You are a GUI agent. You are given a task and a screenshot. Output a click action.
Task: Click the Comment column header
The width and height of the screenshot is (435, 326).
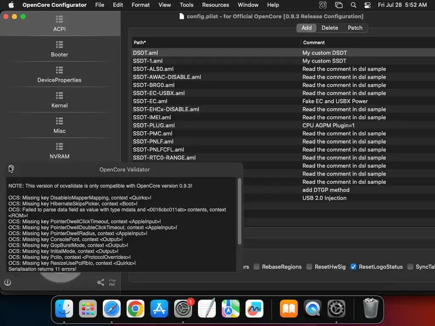coord(368,42)
